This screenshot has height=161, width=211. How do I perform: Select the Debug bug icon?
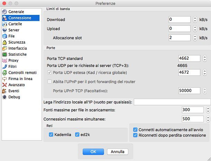coord(4,97)
